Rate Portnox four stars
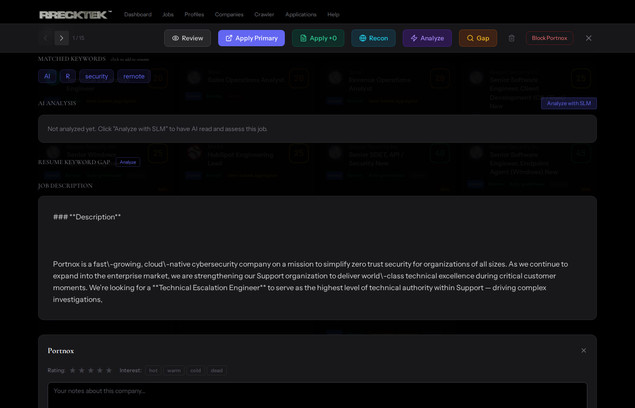Viewport: 635px width, 408px height. (x=100, y=370)
